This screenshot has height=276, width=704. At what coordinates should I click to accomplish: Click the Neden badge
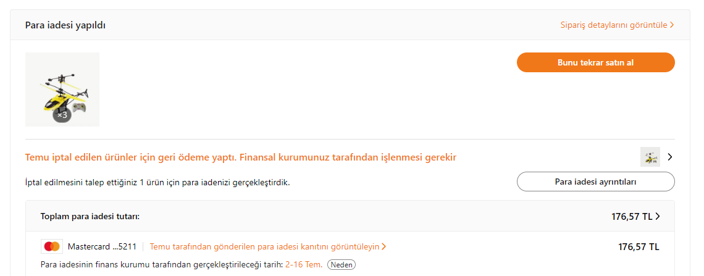click(x=342, y=265)
